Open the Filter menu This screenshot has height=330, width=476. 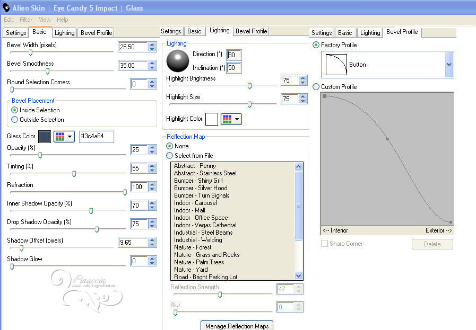(26, 20)
